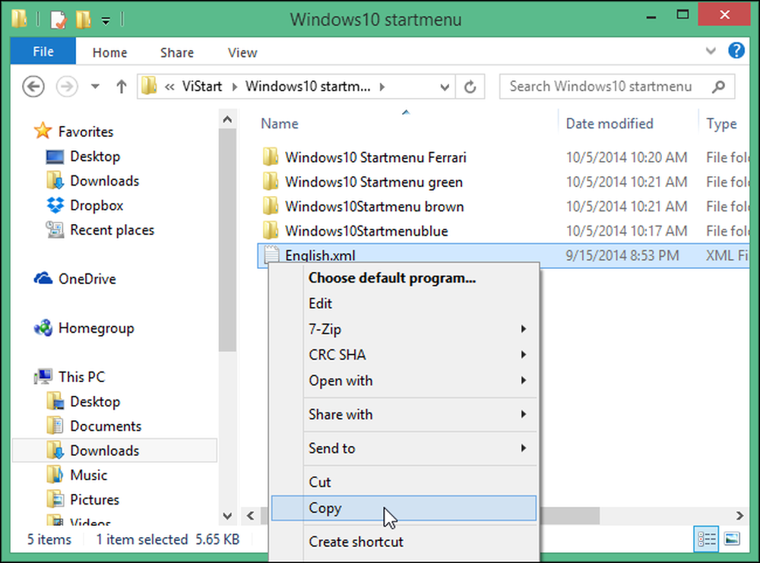The width and height of the screenshot is (760, 563).
Task: Open the 7-Zip submenu
Action: tap(404, 329)
